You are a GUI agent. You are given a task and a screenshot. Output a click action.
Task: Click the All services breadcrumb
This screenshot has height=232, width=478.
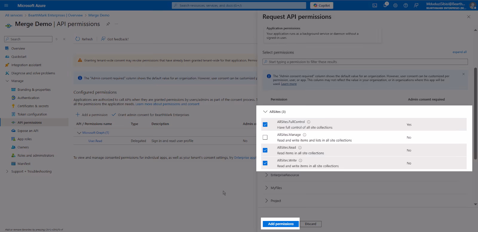(14, 15)
